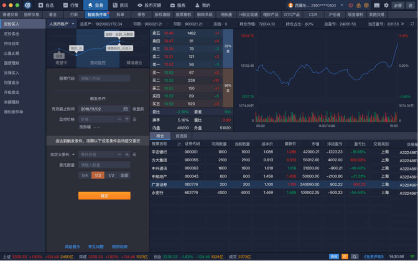The height and width of the screenshot is (261, 418).
Task: Open calendar icon in 有效截止时间 field
Action: pyautogui.click(x=125, y=109)
